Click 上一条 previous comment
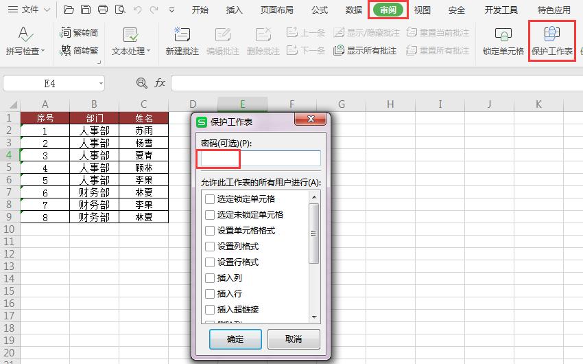This screenshot has height=364, width=583. click(x=306, y=33)
